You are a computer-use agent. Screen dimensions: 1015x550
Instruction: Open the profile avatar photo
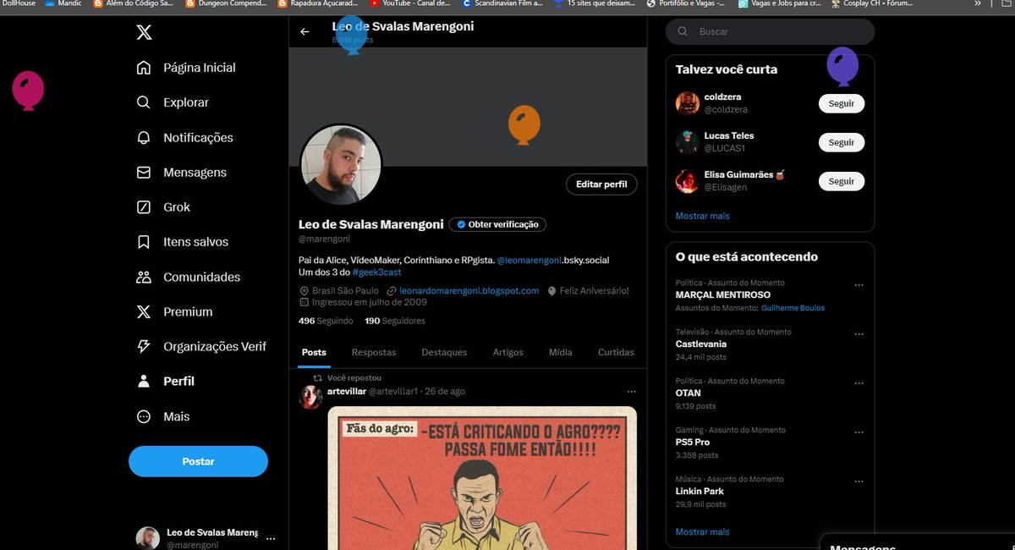(x=341, y=165)
